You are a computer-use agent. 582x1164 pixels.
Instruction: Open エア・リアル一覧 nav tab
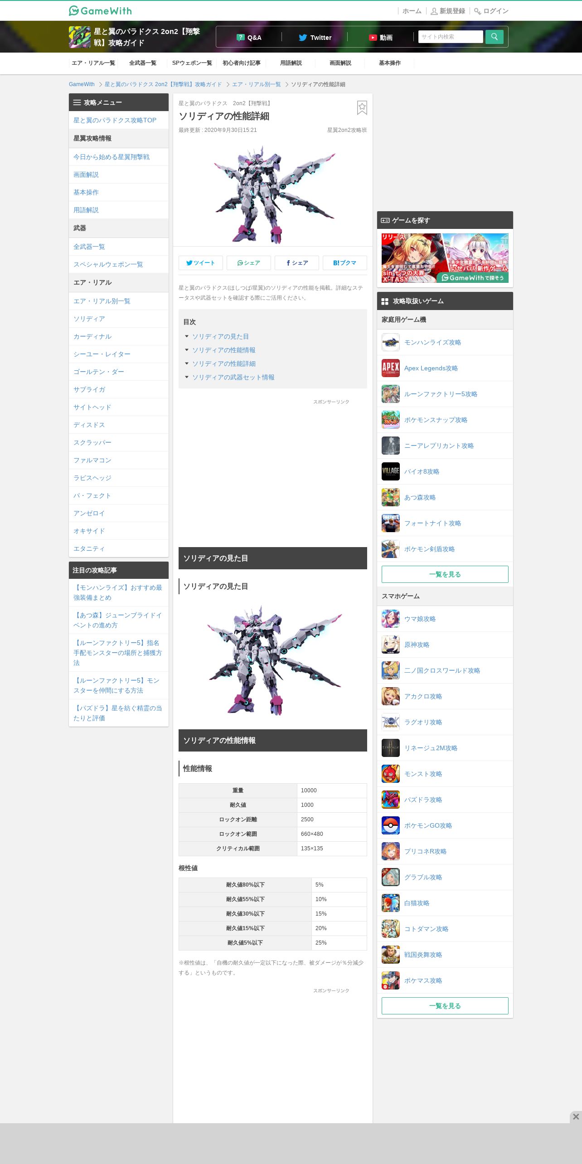pyautogui.click(x=93, y=63)
